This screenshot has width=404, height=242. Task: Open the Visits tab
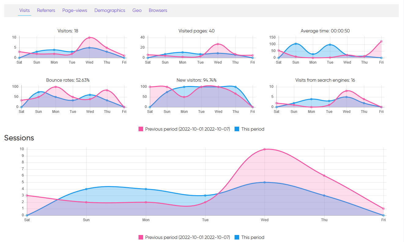tap(24, 10)
